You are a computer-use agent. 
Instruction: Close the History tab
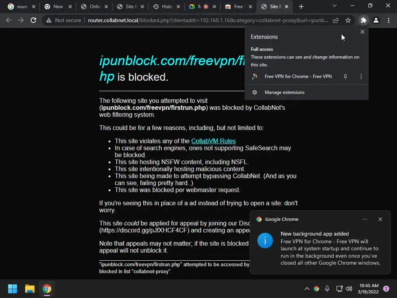tap(178, 7)
